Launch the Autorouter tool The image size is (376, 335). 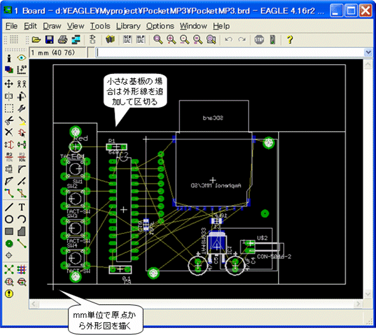click(22, 269)
